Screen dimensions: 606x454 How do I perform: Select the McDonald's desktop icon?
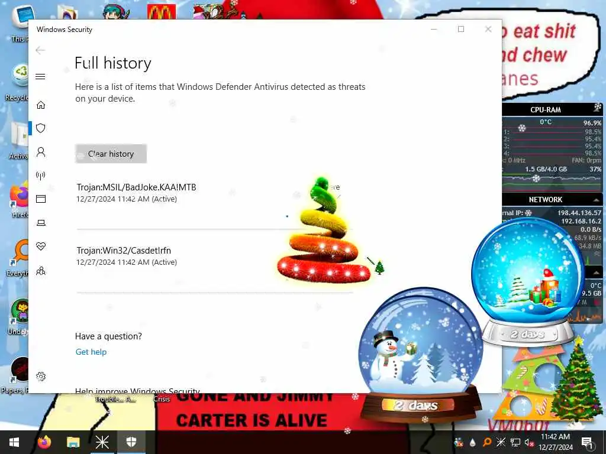pos(162,12)
